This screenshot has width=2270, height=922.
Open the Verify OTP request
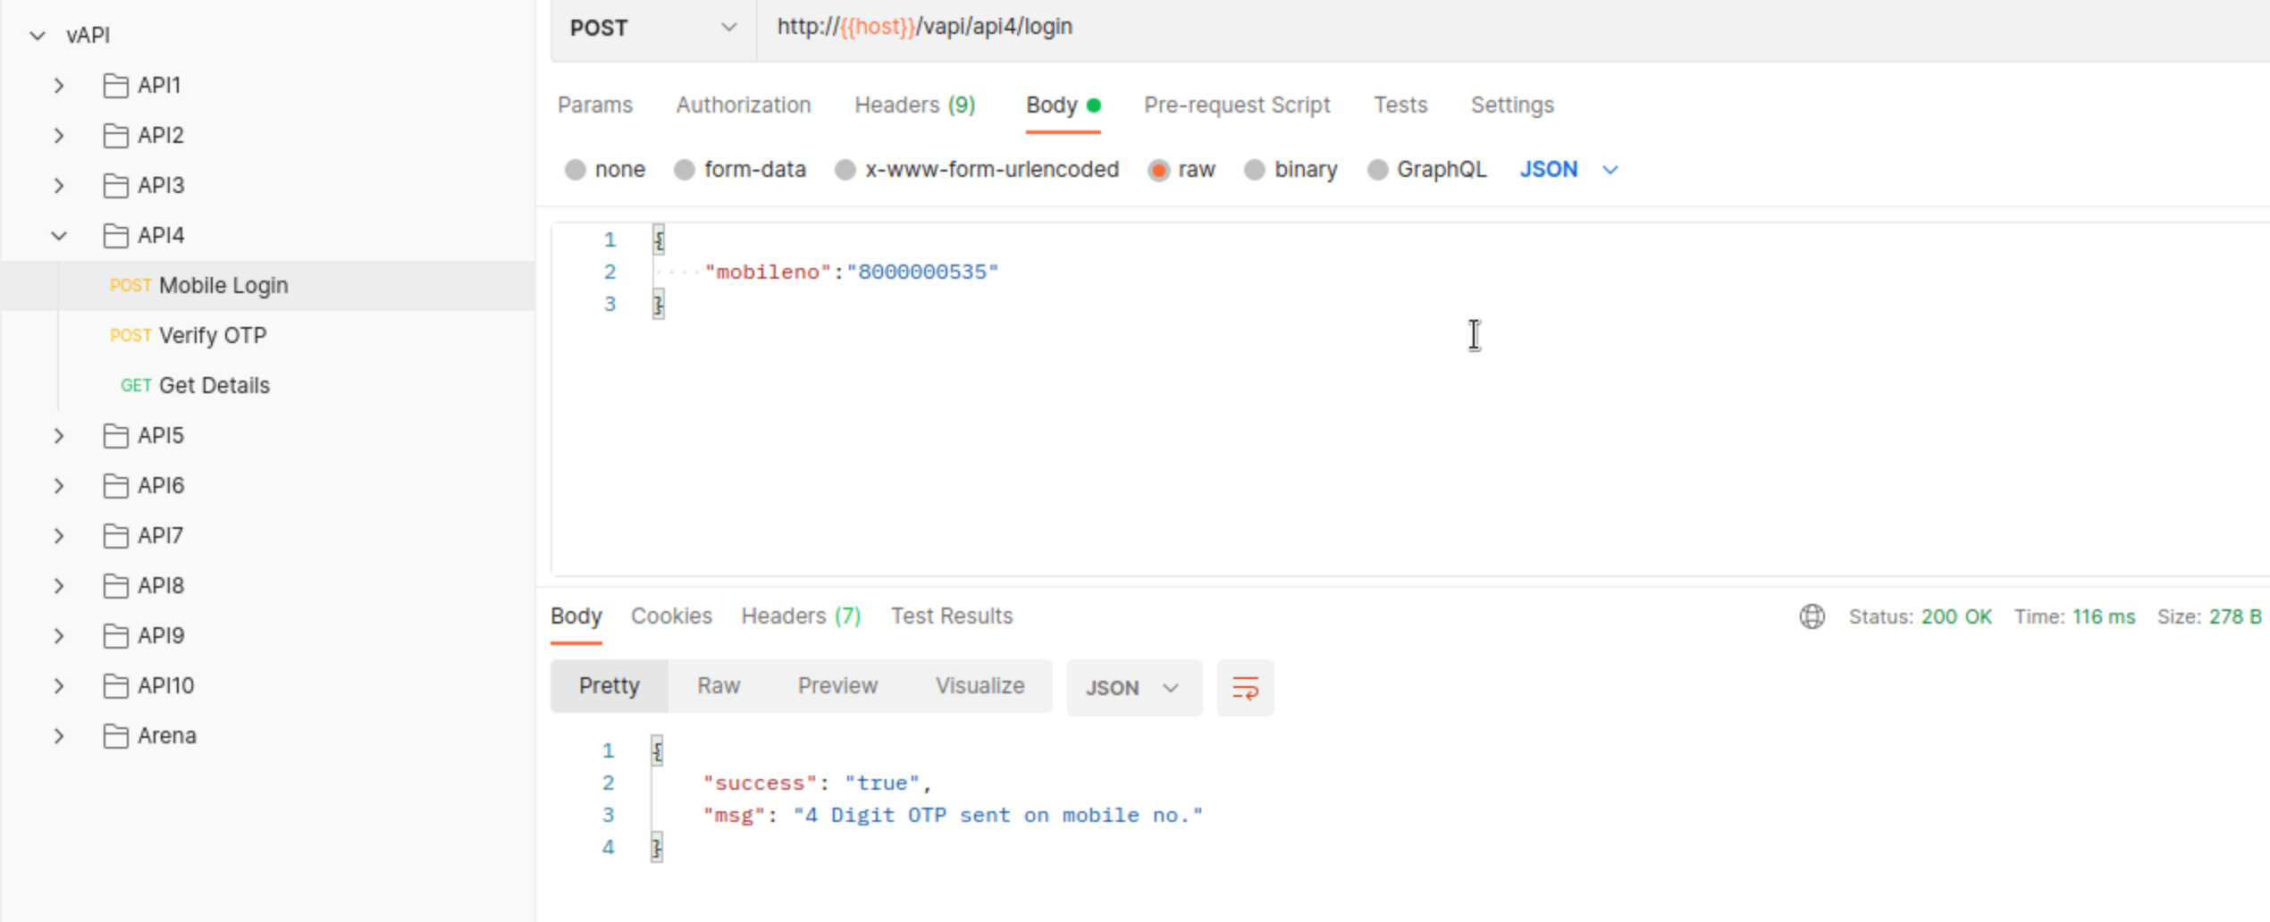click(213, 336)
